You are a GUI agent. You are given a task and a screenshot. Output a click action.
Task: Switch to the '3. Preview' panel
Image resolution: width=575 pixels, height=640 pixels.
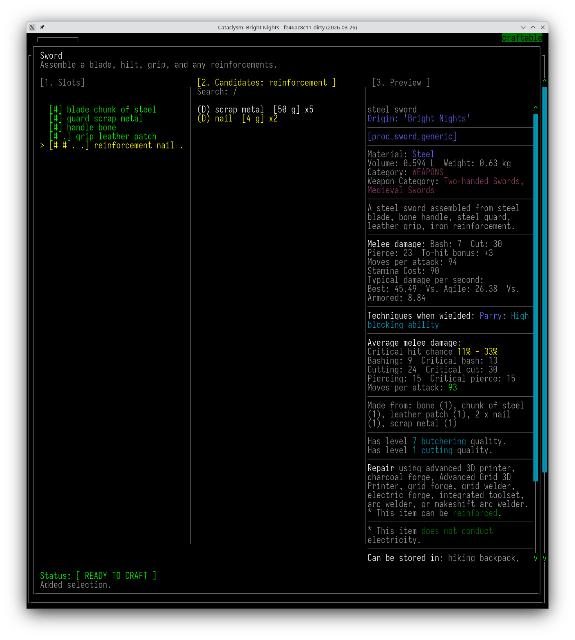pyautogui.click(x=401, y=82)
